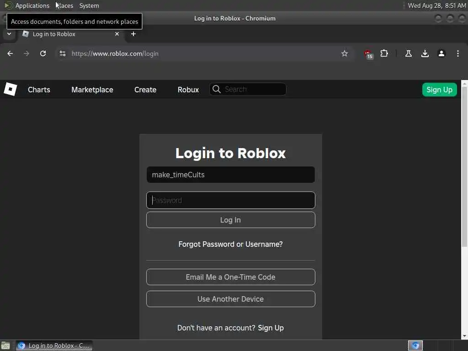Open site information icon in address bar
The image size is (468, 351).
(x=62, y=53)
